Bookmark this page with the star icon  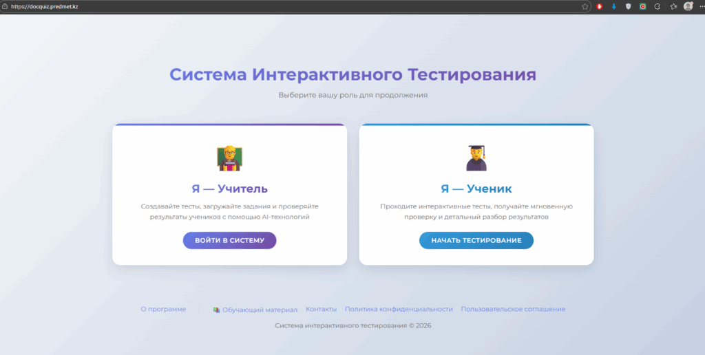(x=585, y=6)
